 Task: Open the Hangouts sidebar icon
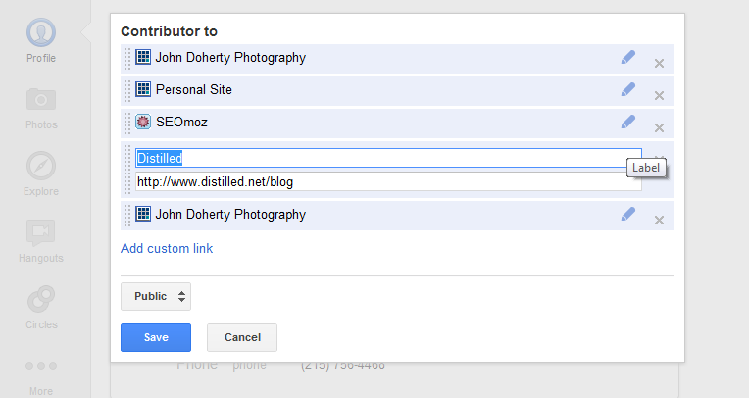[x=41, y=232]
